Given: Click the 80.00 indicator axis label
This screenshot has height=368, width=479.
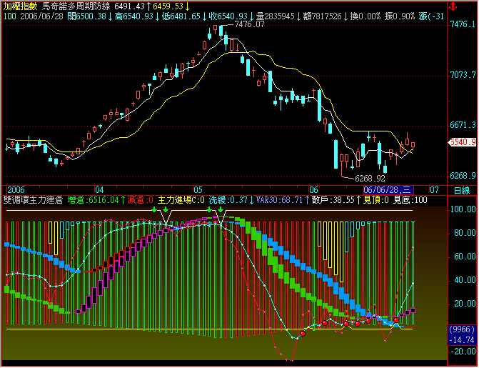Looking at the screenshot, I should pyautogui.click(x=465, y=233).
